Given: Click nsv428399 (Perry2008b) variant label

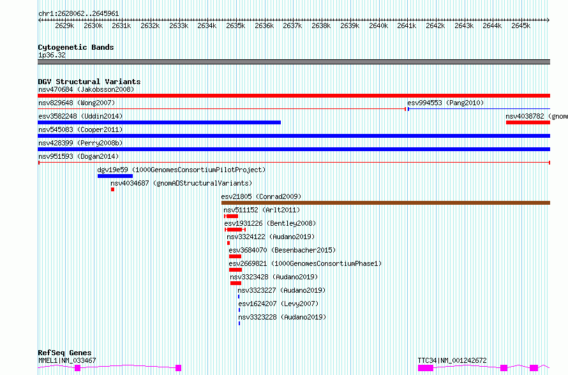Looking at the screenshot, I should [80, 143].
